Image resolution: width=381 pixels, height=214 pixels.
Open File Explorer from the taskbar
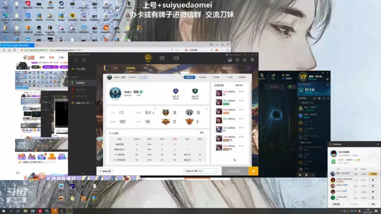click(x=25, y=211)
